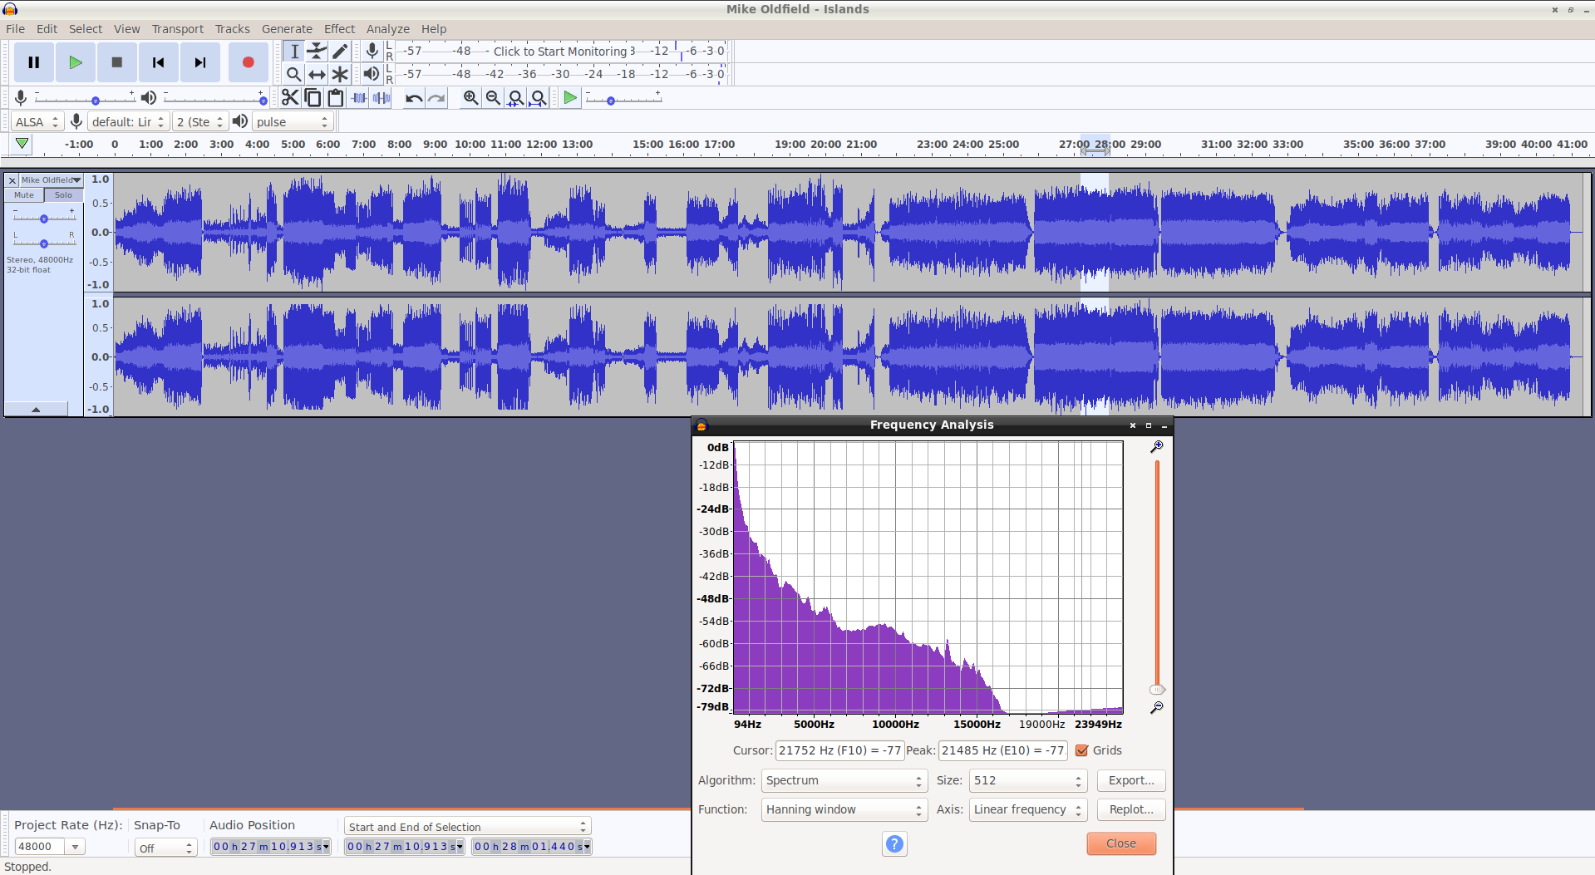The width and height of the screenshot is (1595, 875).
Task: Click the Fit Project zoom icon
Action: click(538, 98)
